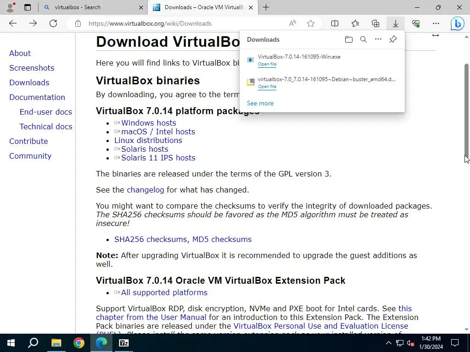The image size is (470, 352).
Task: Open the SHA256 checksums link
Action: tap(151, 239)
